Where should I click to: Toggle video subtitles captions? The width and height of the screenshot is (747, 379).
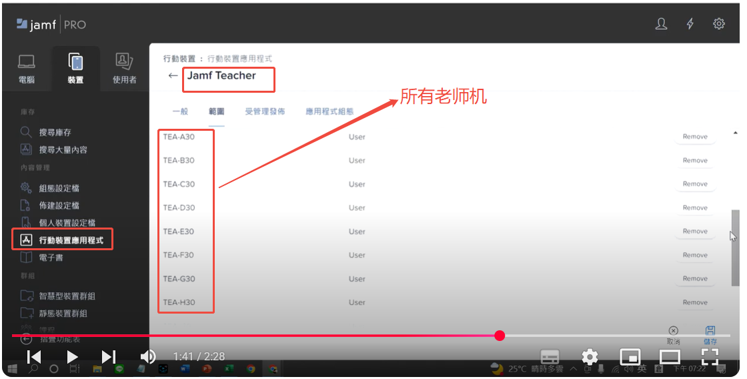tap(550, 356)
